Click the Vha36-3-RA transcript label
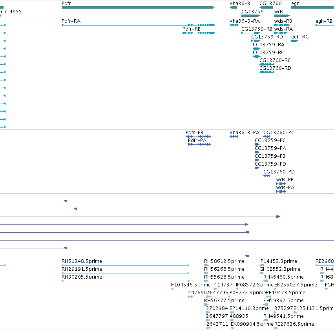334x330 pixels. [245, 21]
